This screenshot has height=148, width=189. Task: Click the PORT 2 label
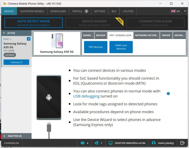coord(7,39)
